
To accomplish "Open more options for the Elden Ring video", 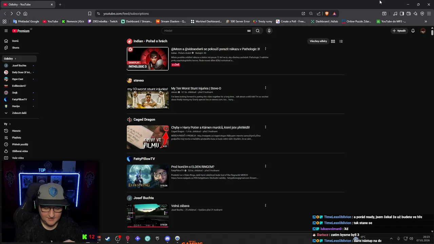I will [x=265, y=166].
